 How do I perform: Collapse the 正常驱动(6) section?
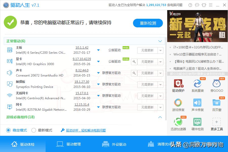[x=160, y=41]
